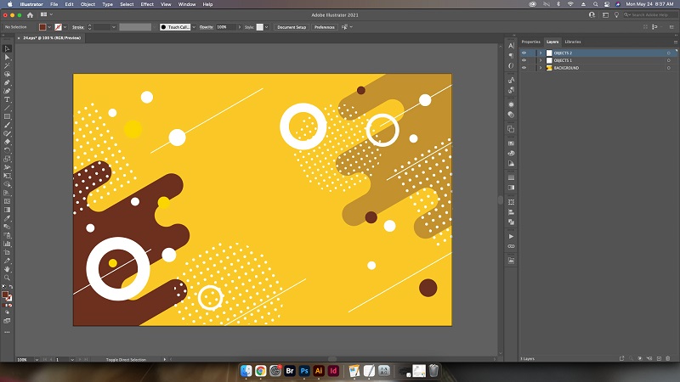Open Photoshop from the Dock

[304, 371]
